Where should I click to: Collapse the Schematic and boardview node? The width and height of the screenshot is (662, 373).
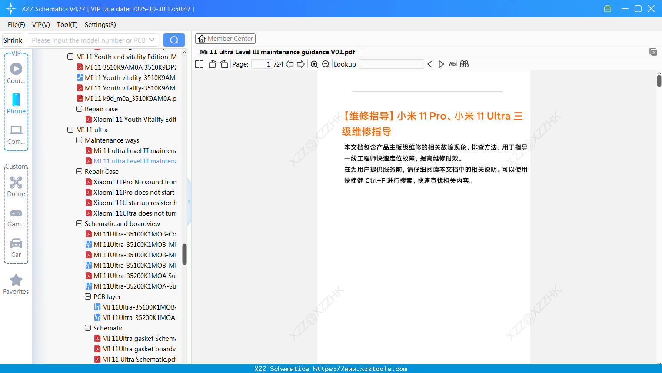tap(79, 223)
